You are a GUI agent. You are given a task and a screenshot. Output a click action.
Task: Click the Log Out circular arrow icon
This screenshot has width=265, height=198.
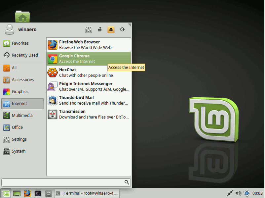122,29
